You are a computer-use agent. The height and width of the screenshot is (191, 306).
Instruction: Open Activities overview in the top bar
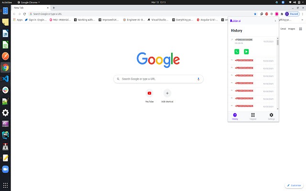[x=7, y=2]
